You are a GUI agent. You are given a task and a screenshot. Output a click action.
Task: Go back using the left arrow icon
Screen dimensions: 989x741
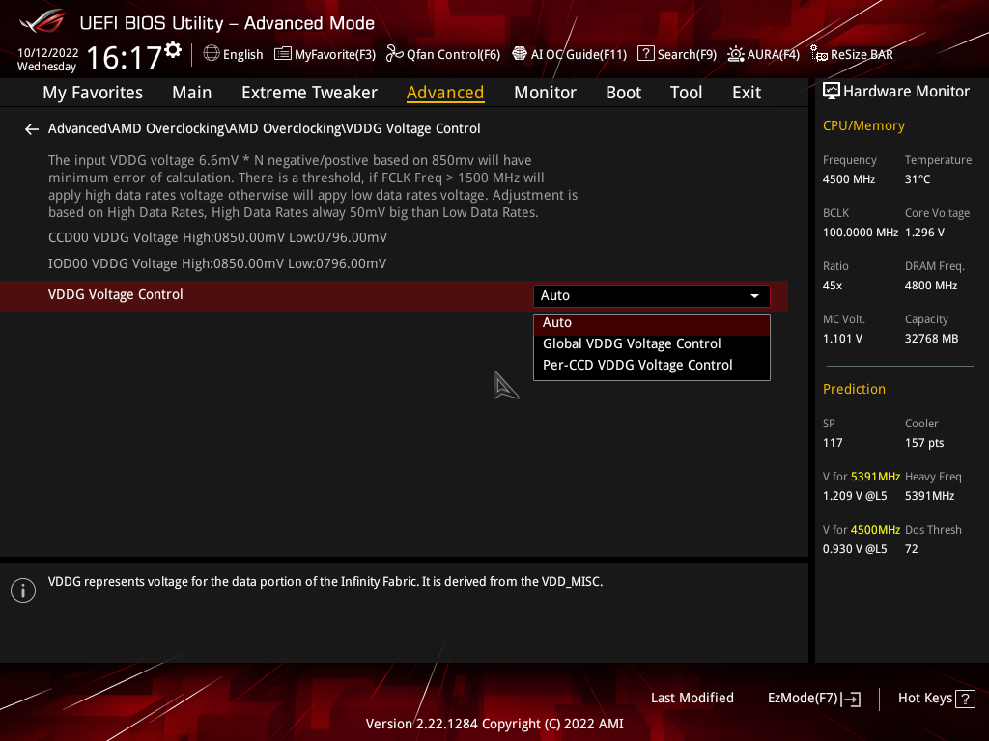pos(32,129)
